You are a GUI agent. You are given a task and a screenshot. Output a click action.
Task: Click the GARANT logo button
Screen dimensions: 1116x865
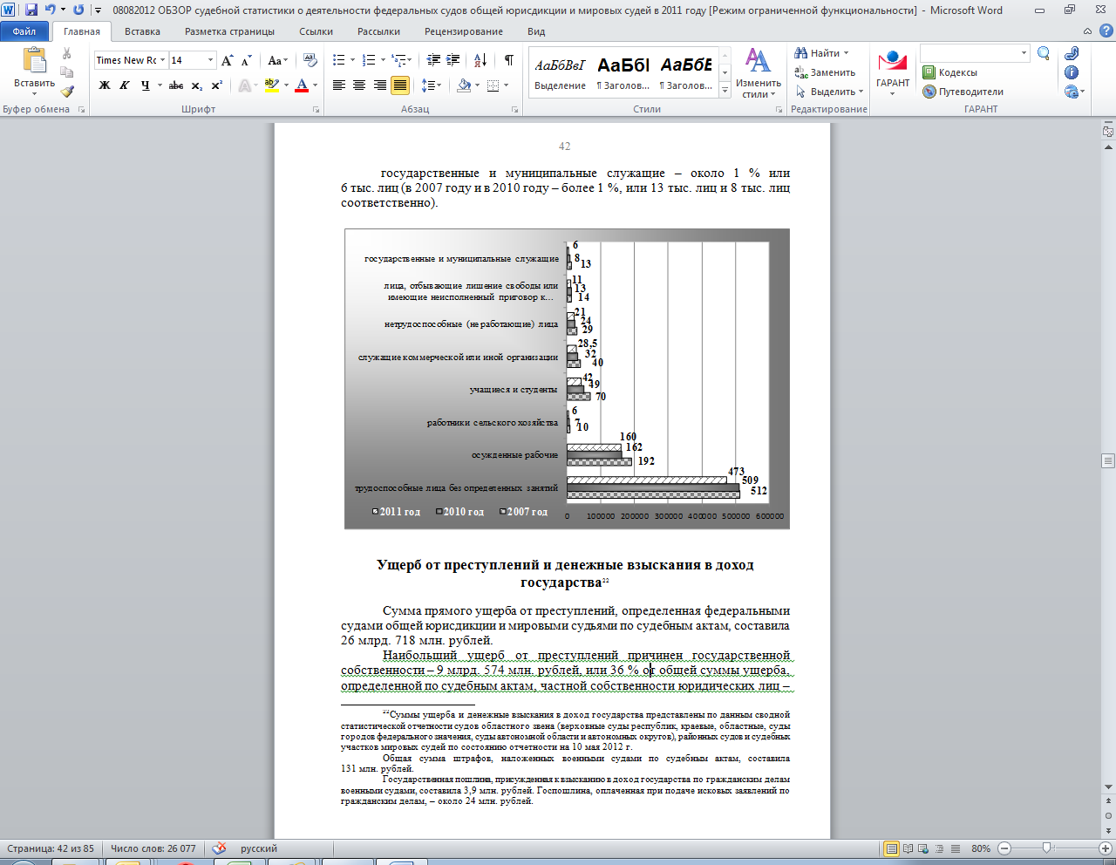[x=893, y=72]
